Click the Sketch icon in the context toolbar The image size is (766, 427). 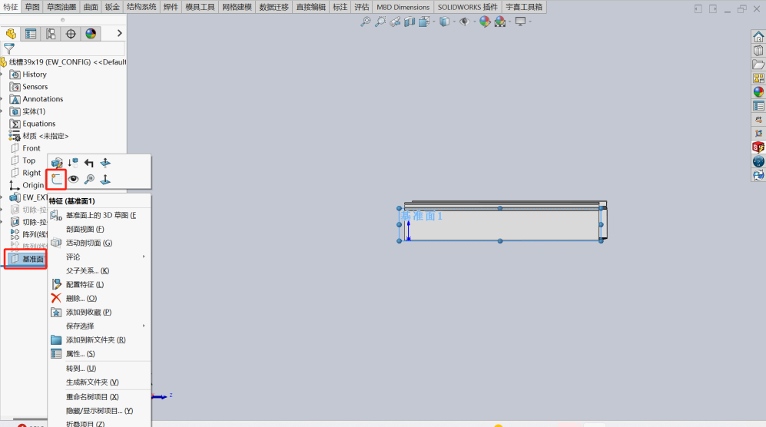click(x=57, y=179)
